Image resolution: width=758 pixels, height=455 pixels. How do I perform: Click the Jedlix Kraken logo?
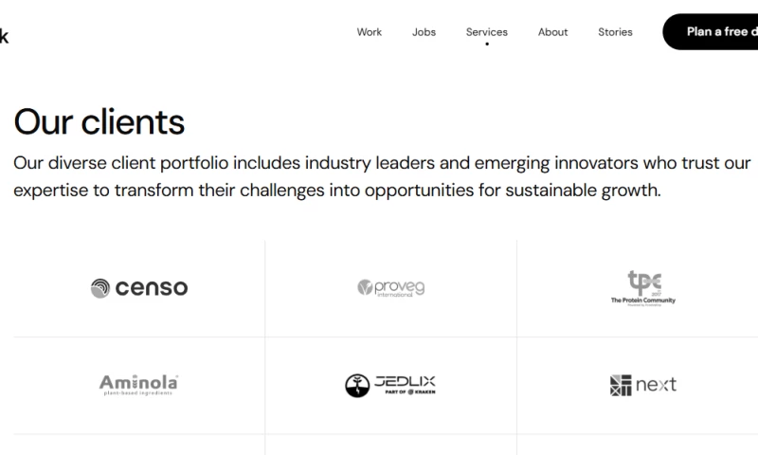point(390,385)
